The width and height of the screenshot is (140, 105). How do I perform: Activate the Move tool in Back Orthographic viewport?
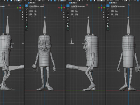pyautogui.click(x=108, y=12)
